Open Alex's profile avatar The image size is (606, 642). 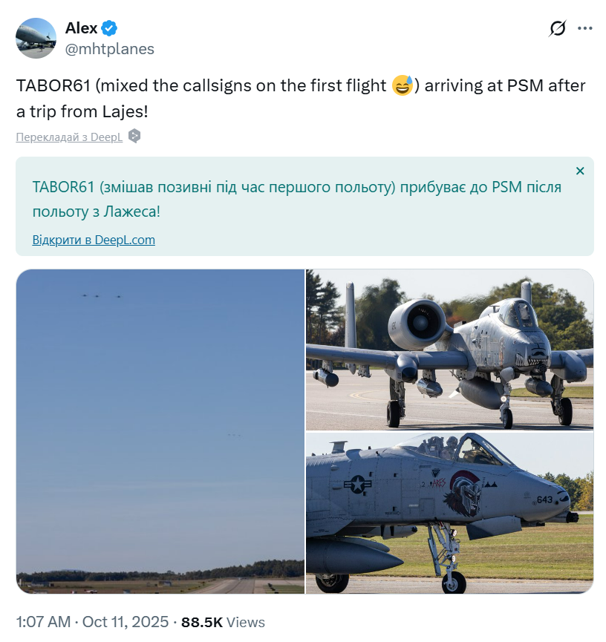36,38
